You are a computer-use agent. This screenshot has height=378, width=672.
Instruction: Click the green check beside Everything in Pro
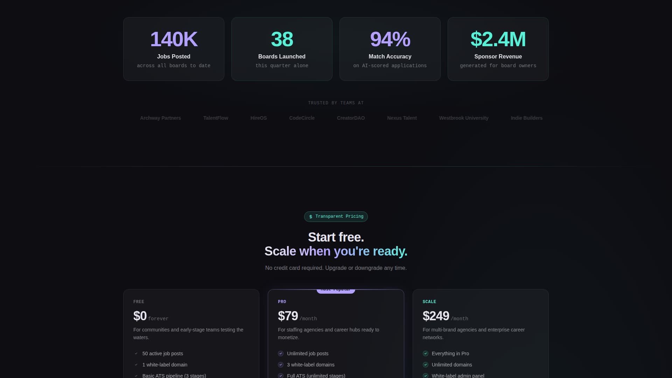coord(426,353)
